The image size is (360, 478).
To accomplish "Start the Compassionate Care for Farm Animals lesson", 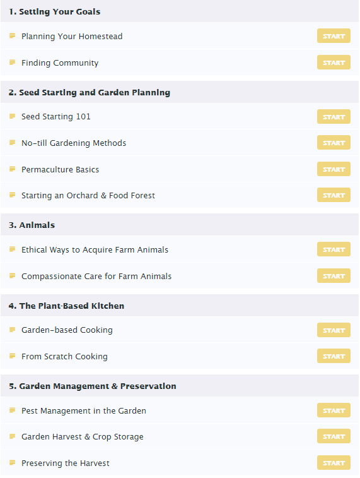I will tap(334, 276).
